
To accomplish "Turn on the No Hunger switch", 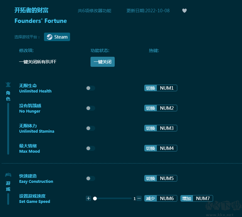I will tap(91, 108).
